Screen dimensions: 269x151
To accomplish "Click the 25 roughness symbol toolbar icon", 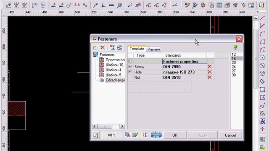I will (x=16, y=5).
